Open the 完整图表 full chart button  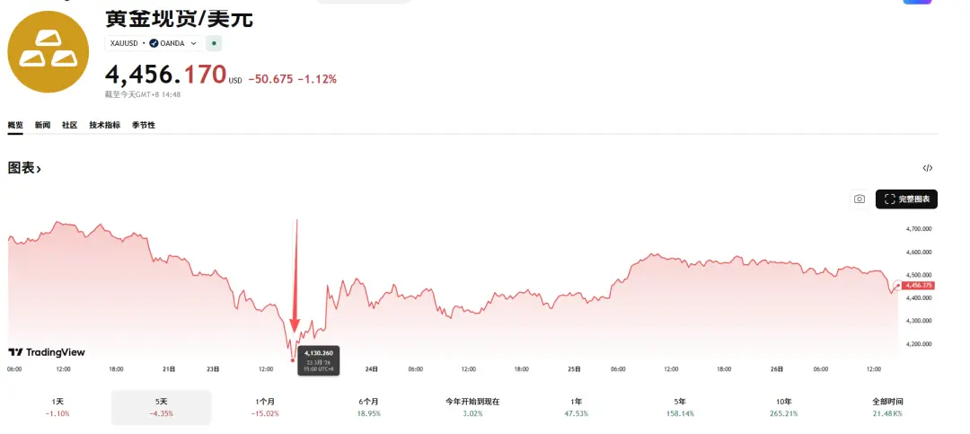(906, 199)
